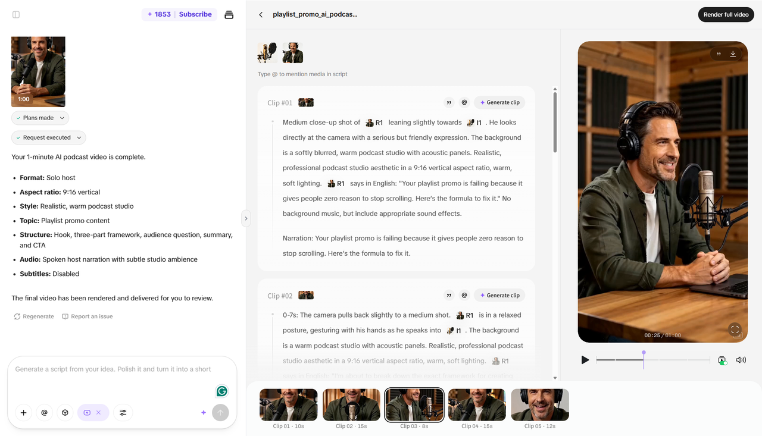The image size is (762, 436).
Task: Open the sliders settings icon in prompt box
Action: pyautogui.click(x=123, y=412)
